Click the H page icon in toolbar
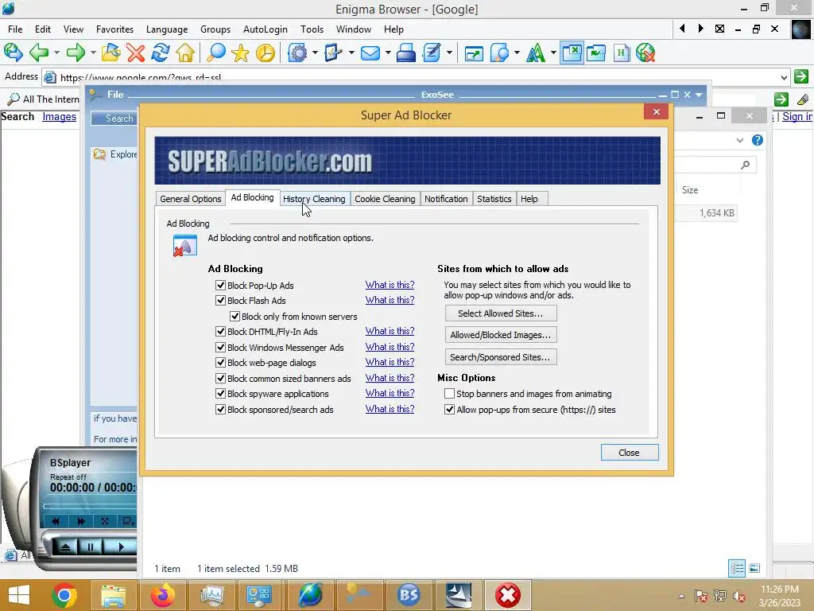This screenshot has height=611, width=814. (621, 53)
